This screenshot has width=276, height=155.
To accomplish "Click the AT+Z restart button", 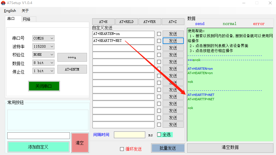I will 173,22.
